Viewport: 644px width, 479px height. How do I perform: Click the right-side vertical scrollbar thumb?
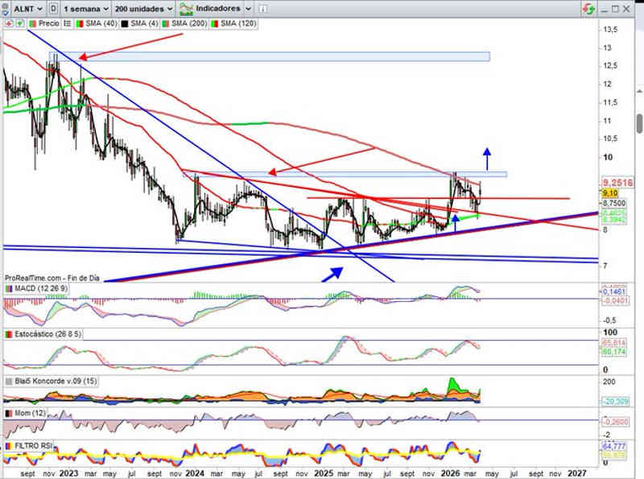tap(639, 123)
